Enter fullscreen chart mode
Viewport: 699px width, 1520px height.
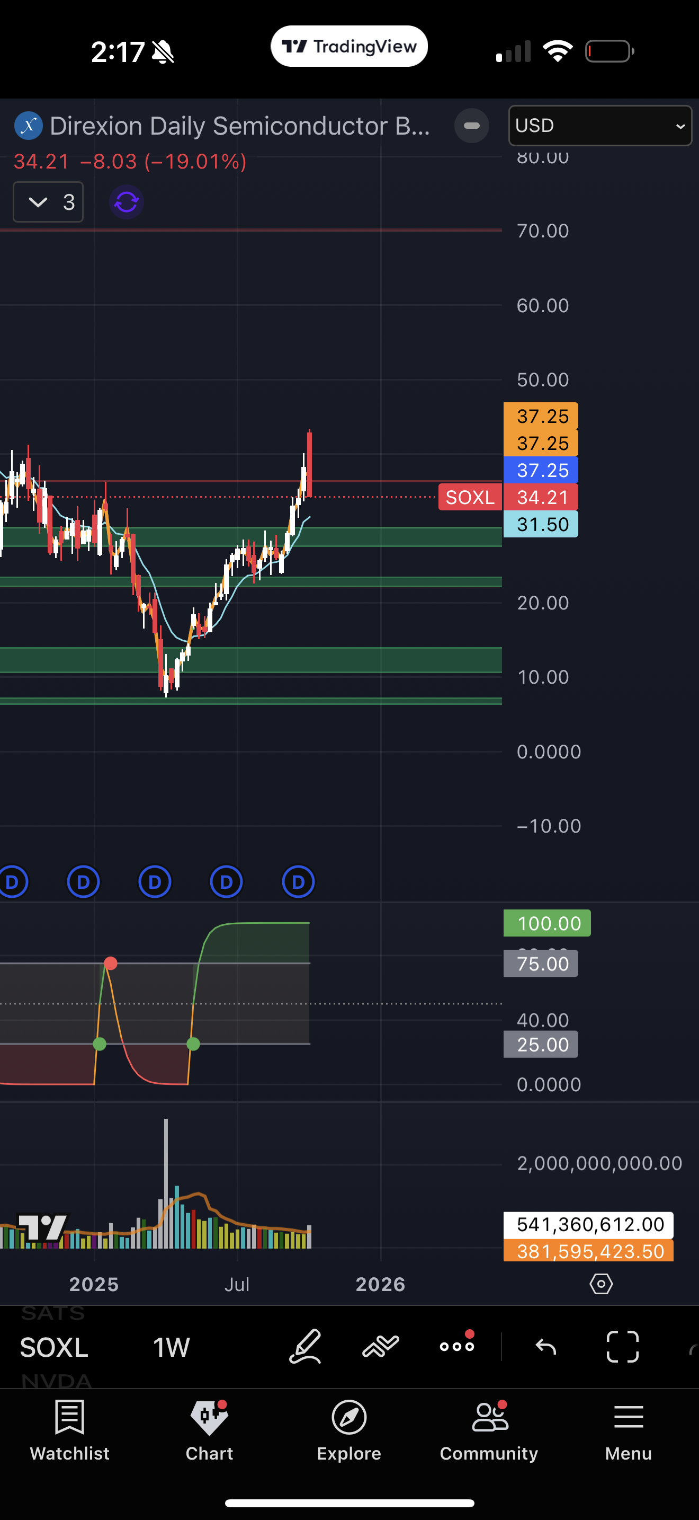(x=622, y=1347)
